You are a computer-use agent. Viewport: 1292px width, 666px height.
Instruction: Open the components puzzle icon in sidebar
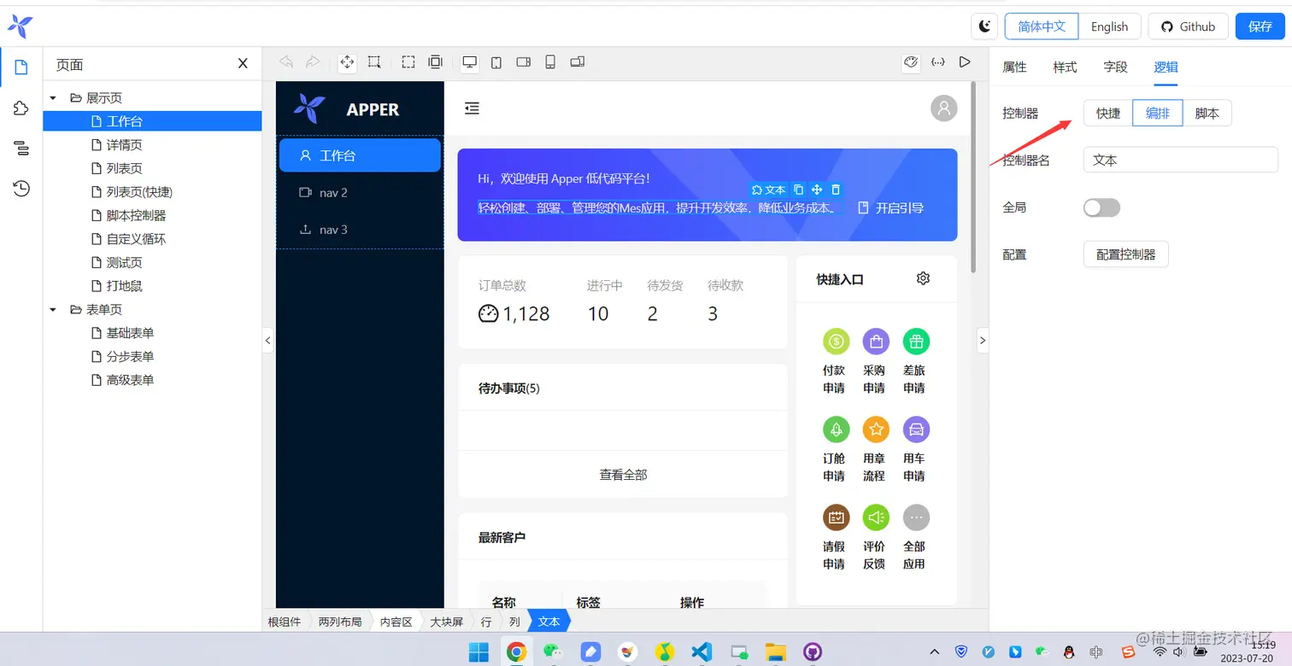(x=21, y=108)
